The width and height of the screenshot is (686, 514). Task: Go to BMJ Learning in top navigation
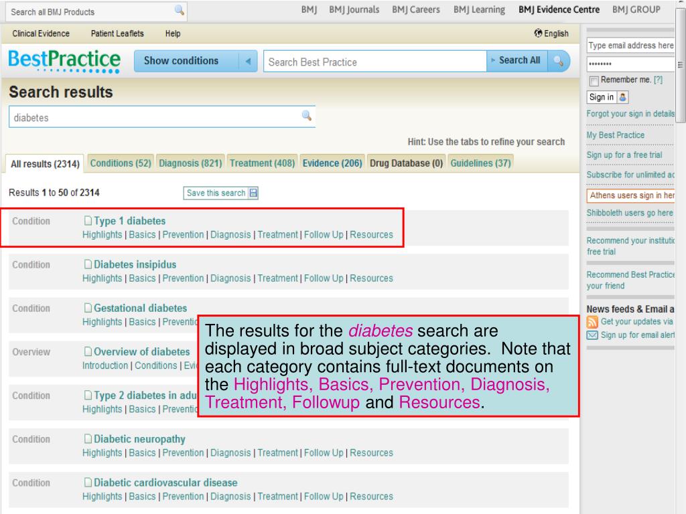coord(479,9)
